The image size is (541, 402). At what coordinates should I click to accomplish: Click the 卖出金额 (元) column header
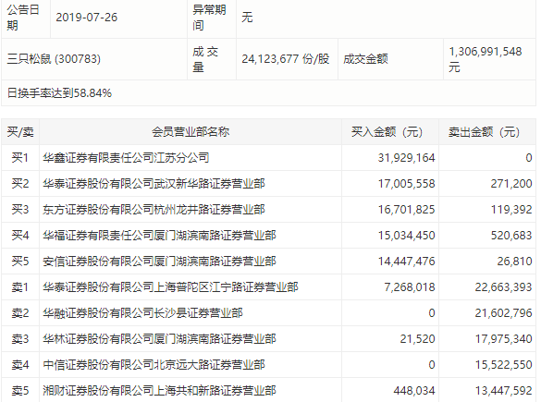click(x=484, y=132)
